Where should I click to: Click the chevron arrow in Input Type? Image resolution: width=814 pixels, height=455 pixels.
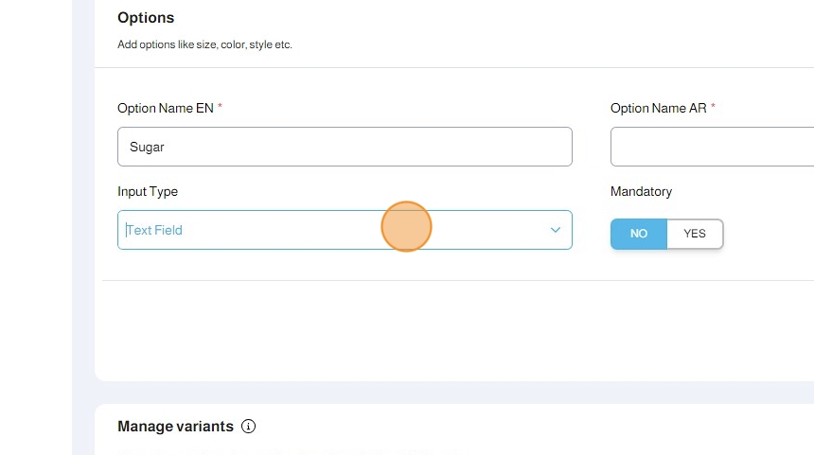[x=556, y=230]
